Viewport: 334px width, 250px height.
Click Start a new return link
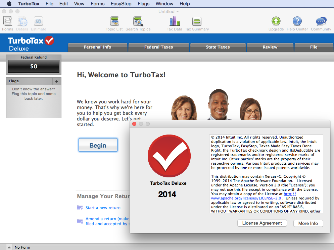pos(103,208)
